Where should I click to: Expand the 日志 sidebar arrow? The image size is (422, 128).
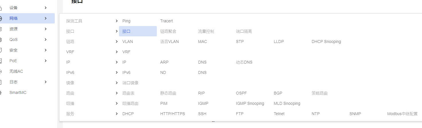[46, 82]
